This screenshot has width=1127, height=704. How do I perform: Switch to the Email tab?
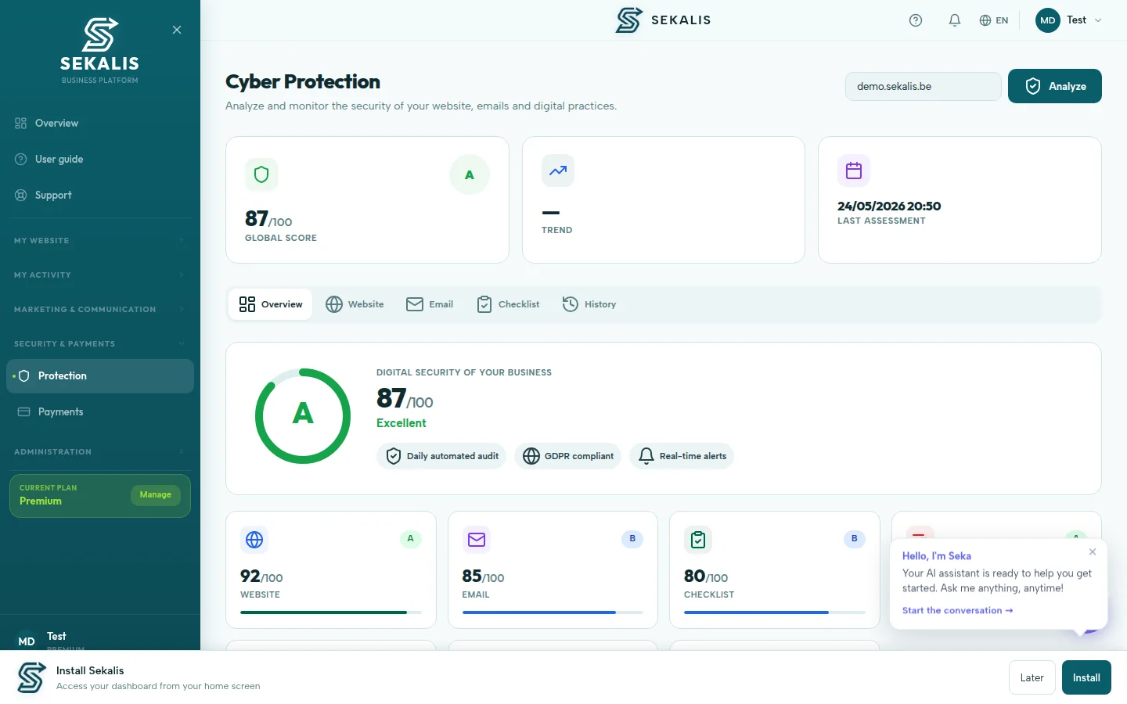click(430, 304)
